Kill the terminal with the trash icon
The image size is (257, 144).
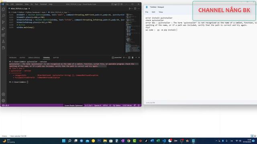(x=133, y=58)
